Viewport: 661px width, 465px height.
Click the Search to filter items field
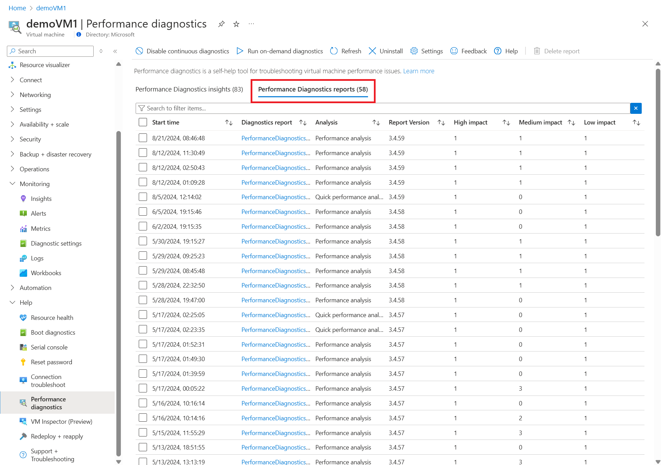[383, 108]
